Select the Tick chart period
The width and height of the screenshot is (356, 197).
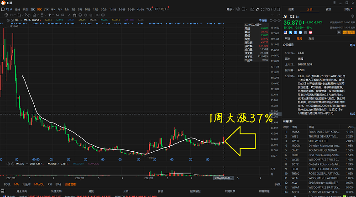149,9
